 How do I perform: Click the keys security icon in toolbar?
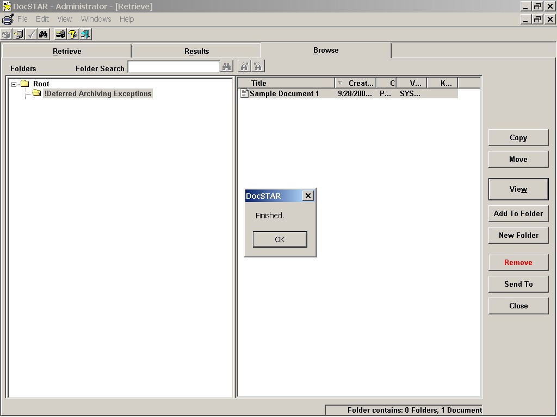point(60,34)
